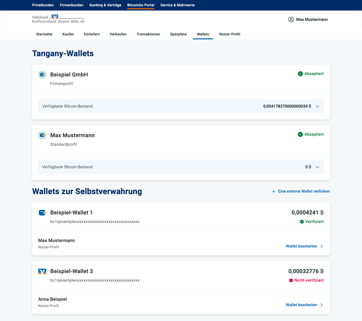The image size is (362, 321).
Task: Click the arrow next to Wallet bearbeiten for Beispiel-Wallet 1
Action: tap(322, 246)
